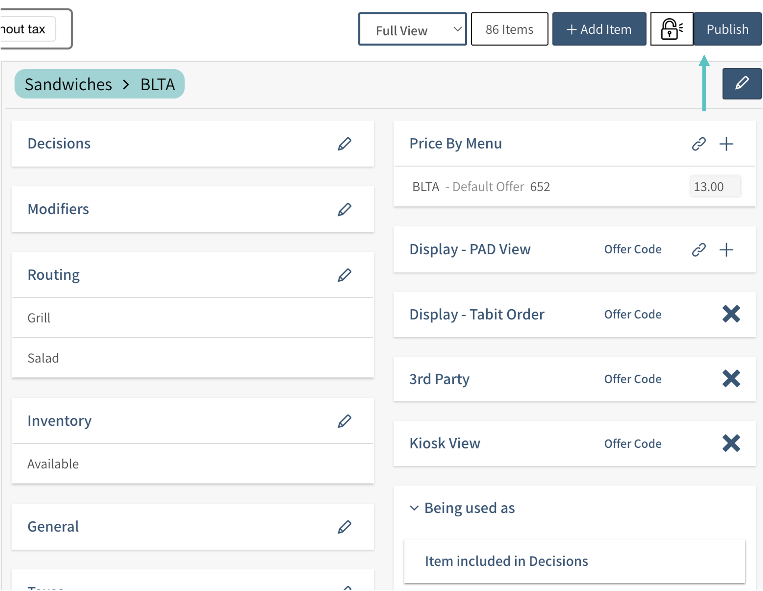Edit Decisions with pencil icon

tap(344, 144)
